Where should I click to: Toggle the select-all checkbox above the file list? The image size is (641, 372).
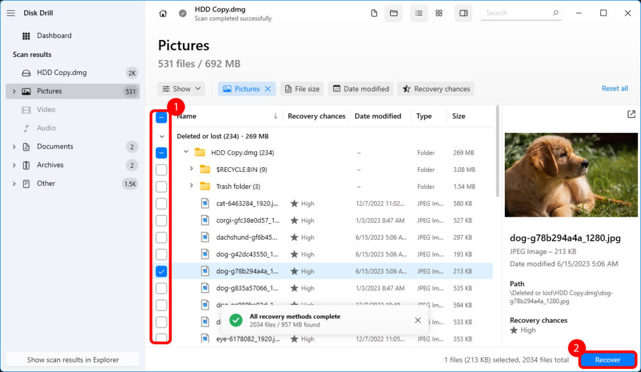[161, 117]
